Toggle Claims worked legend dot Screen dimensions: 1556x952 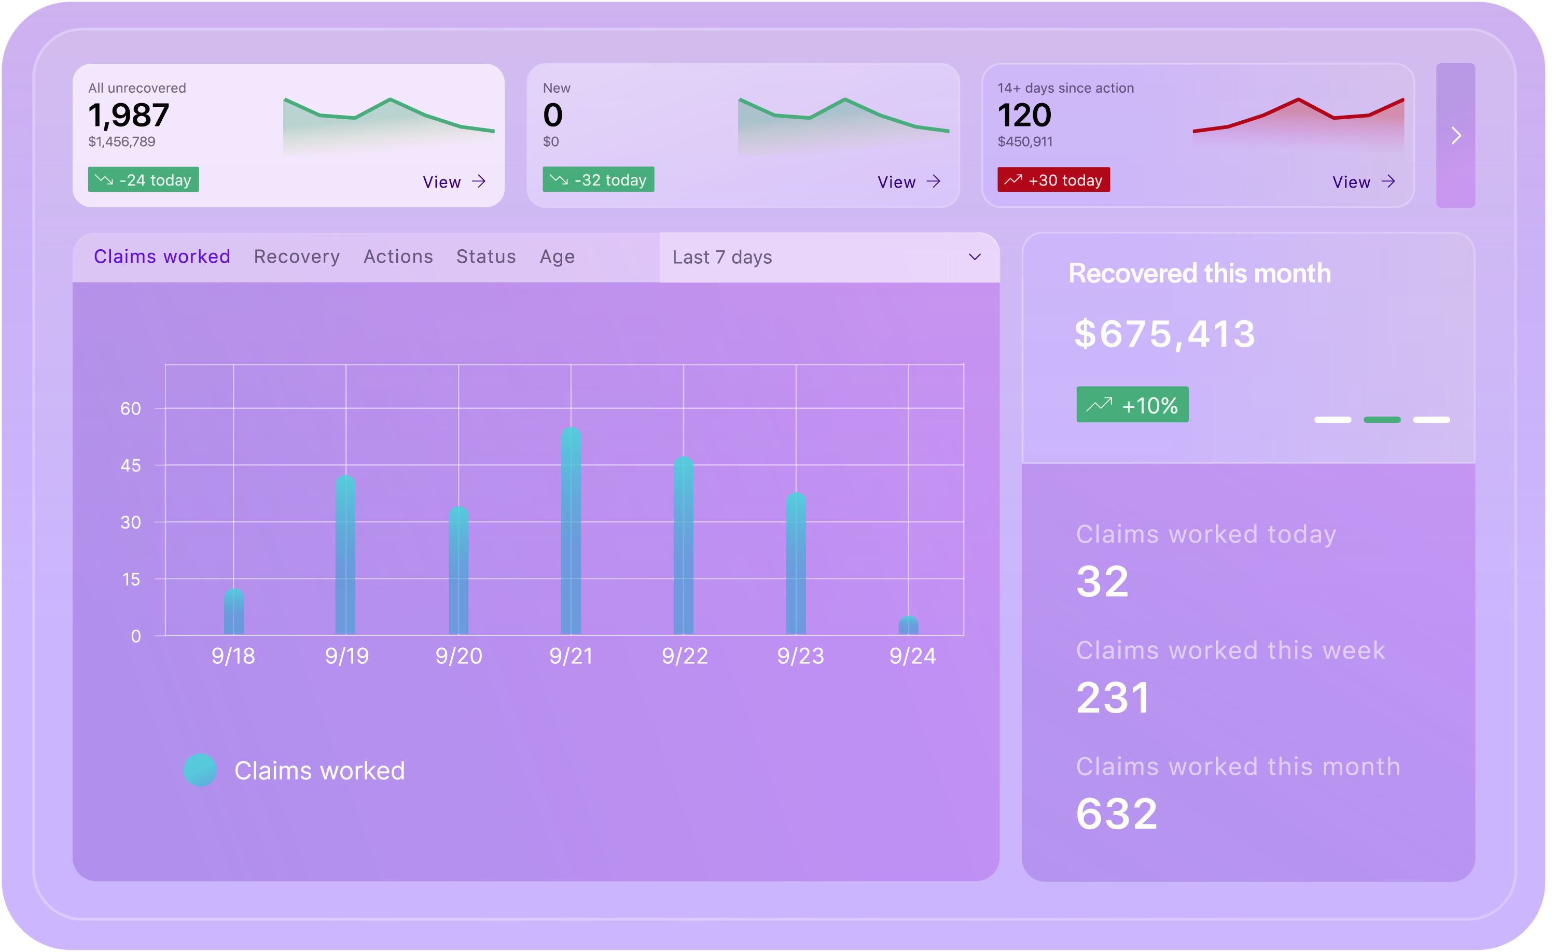click(x=200, y=771)
